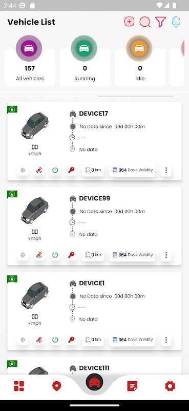Tap the red key icon for DEVICE99
This screenshot has height=411, width=189.
[x=71, y=255]
